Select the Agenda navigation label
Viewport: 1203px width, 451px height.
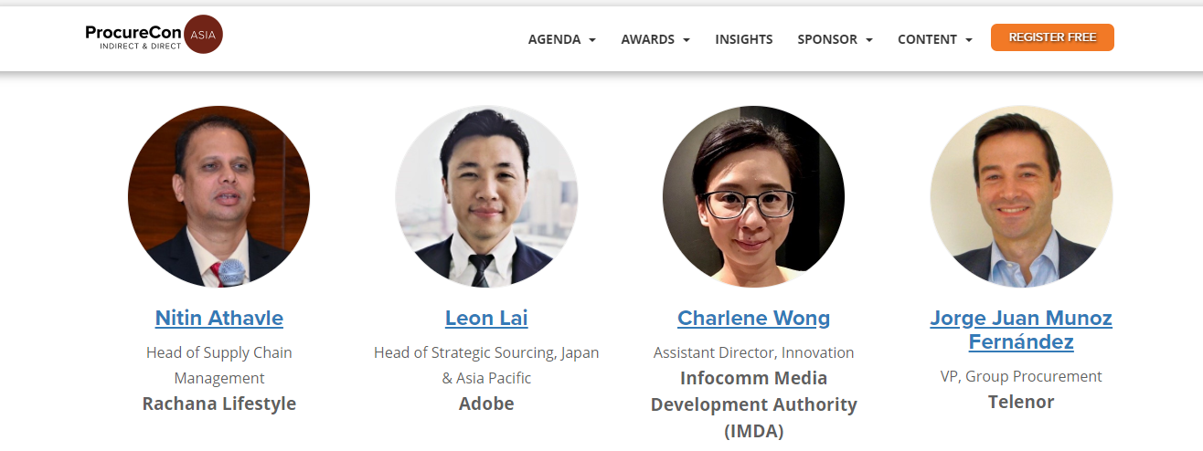tap(554, 39)
